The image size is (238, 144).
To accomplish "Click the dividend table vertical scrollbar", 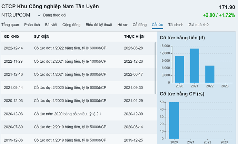I will click(155, 68).
